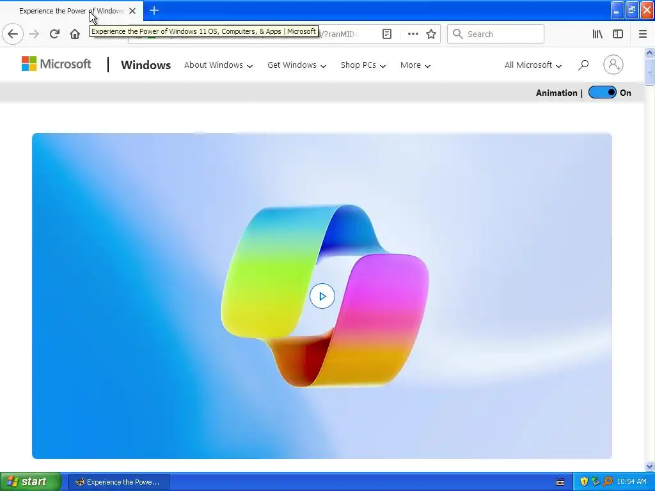This screenshot has height=491, width=655.
Task: Open the Library icon in toolbar
Action: (x=597, y=34)
